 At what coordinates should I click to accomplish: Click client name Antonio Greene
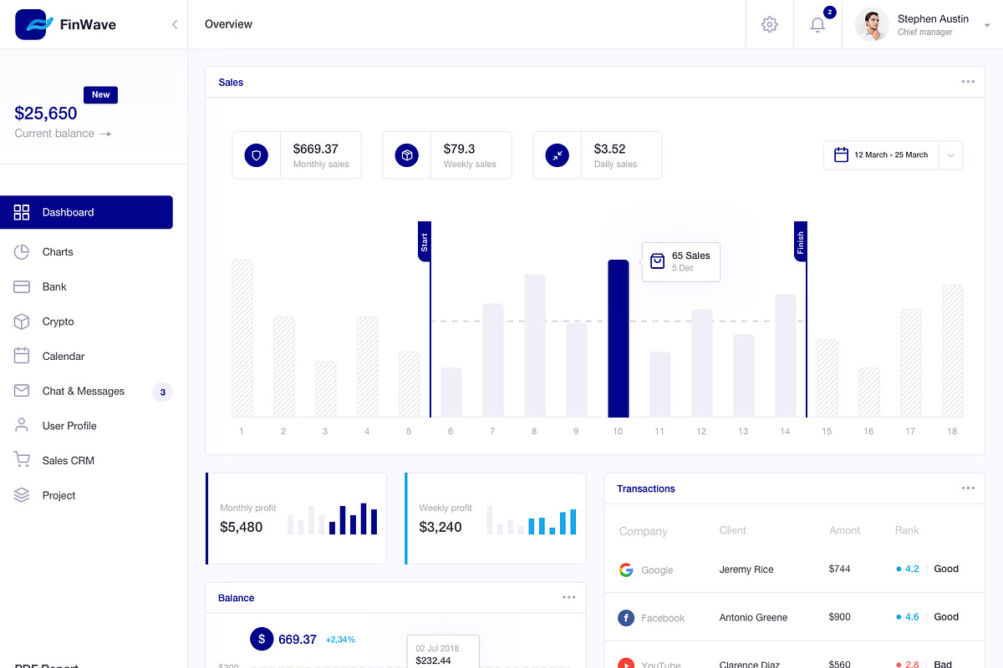point(753,618)
